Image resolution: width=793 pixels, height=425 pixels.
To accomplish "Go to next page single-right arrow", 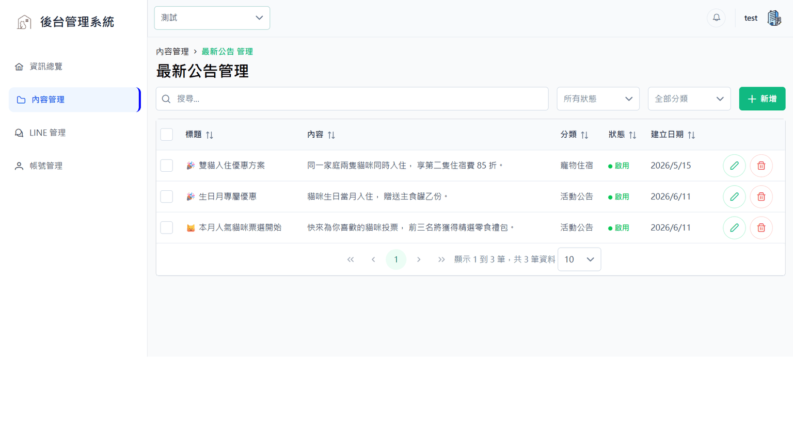I will (419, 259).
